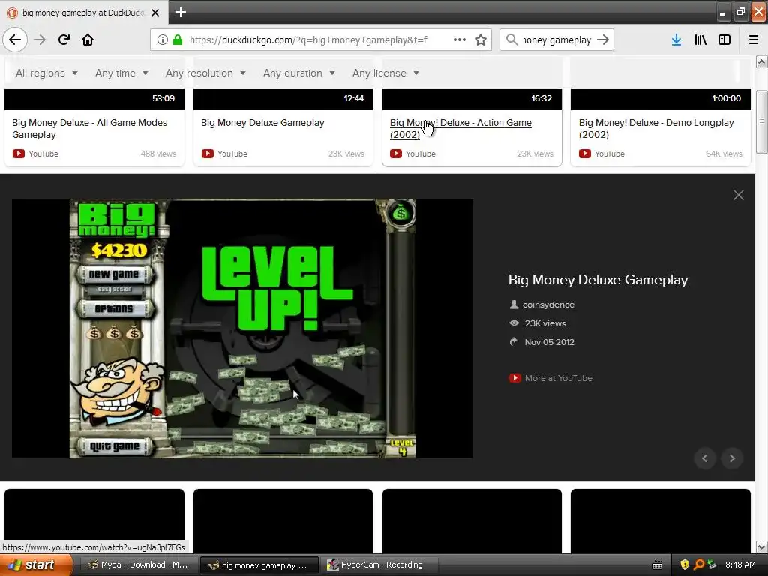Open 'Big Money! Deluxe - Demo Longplay (2002)' link
The width and height of the screenshot is (768, 576).
click(655, 128)
